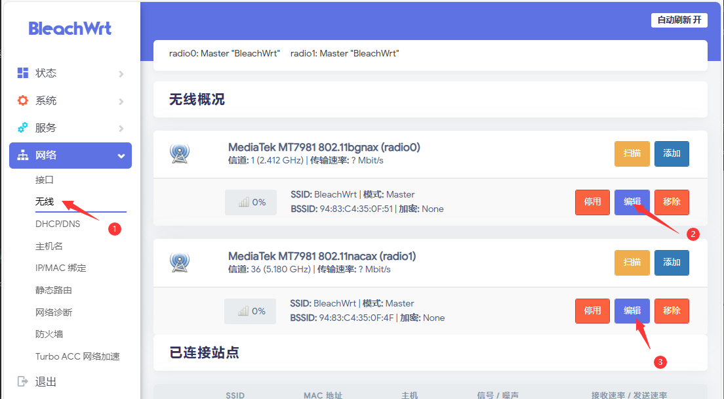Viewport: 724px width, 399px height.
Task: Click the logout exit icon
Action: click(x=23, y=381)
